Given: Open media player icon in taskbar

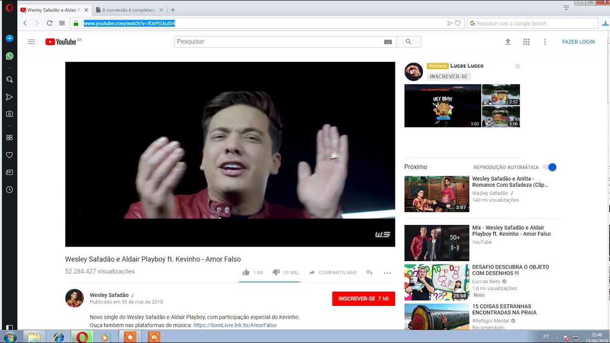Looking at the screenshot, I should pyautogui.click(x=105, y=337).
